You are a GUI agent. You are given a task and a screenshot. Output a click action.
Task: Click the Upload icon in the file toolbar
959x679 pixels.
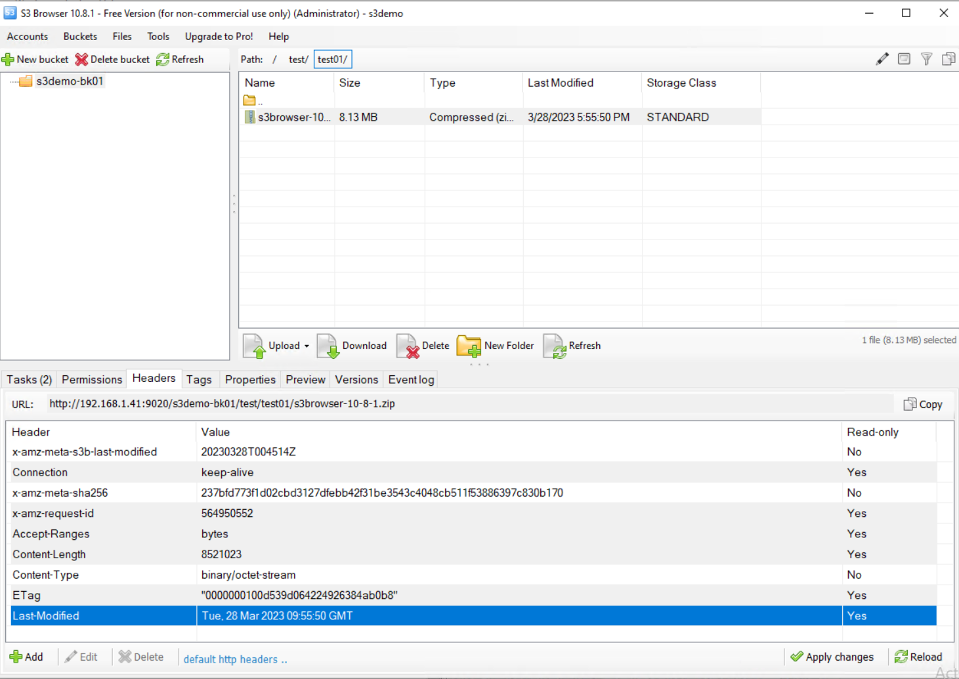coord(255,346)
